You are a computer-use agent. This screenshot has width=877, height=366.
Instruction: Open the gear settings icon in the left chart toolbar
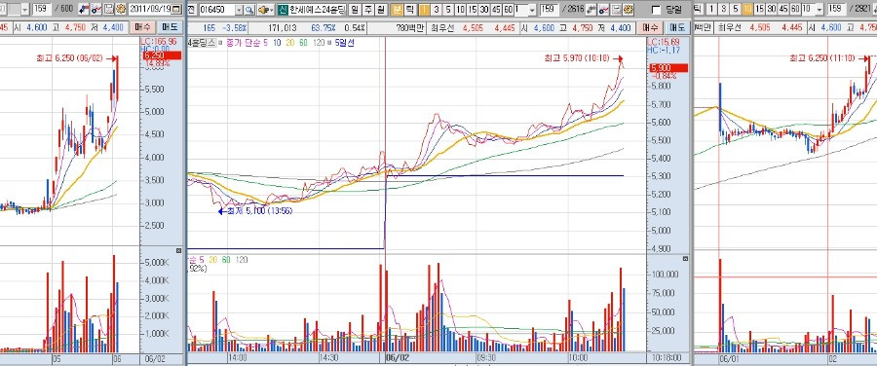point(120,9)
